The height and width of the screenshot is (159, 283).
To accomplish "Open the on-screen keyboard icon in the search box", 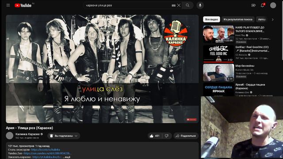I will tap(173, 5).
